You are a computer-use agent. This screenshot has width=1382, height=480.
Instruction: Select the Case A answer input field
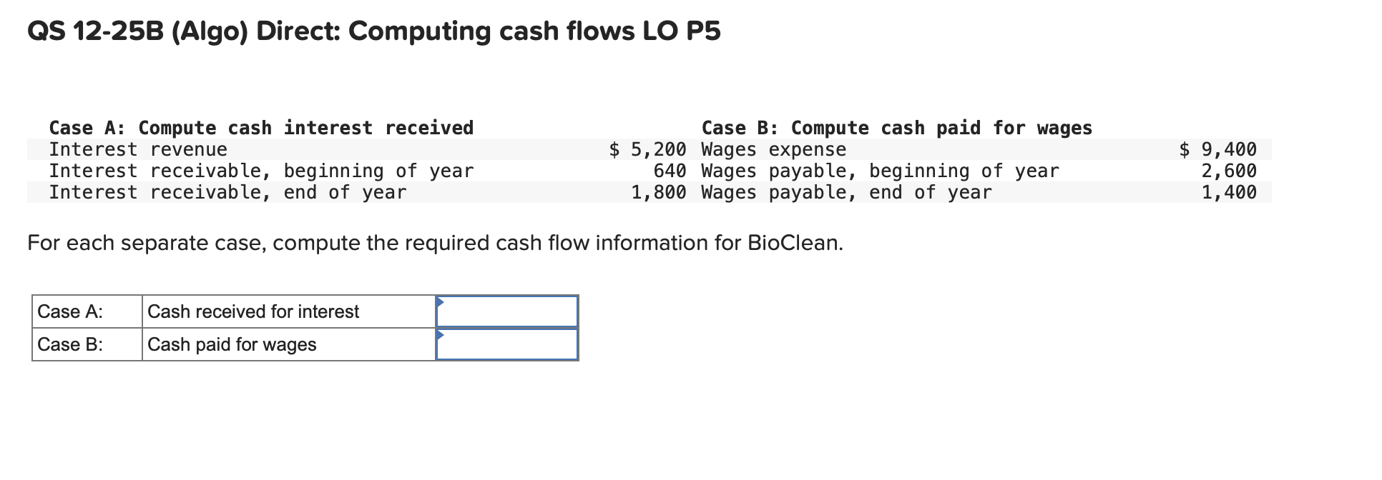[508, 312]
